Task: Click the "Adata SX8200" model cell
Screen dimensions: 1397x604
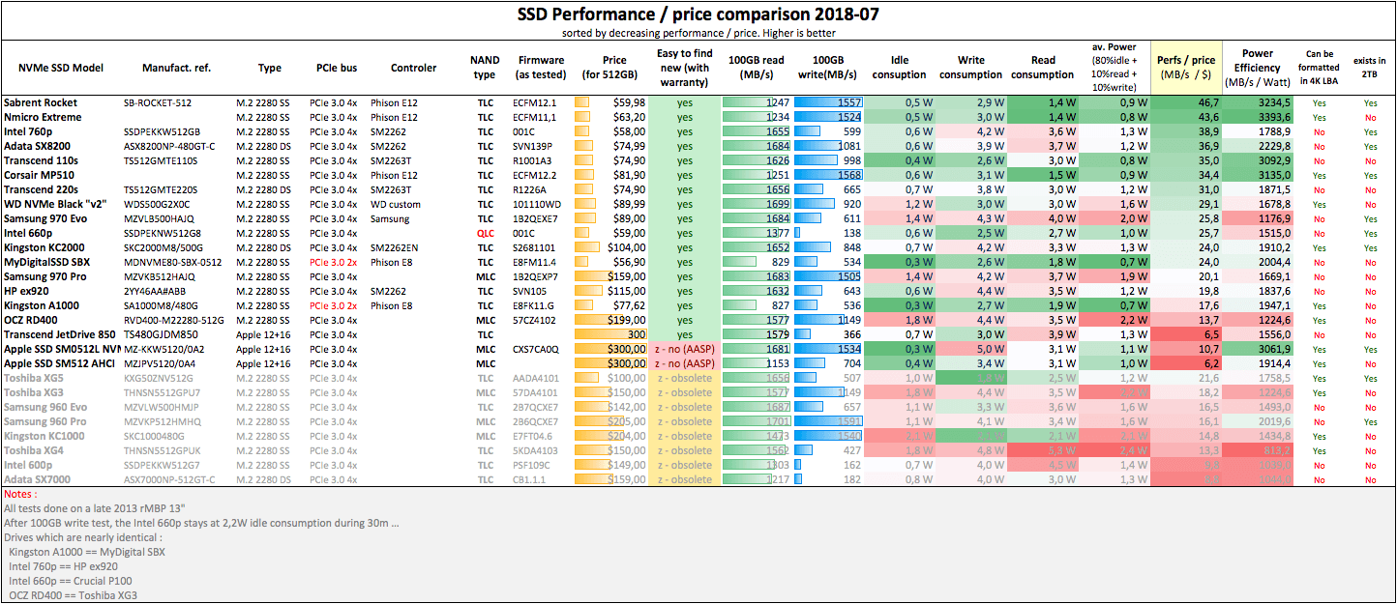Action: 38,146
